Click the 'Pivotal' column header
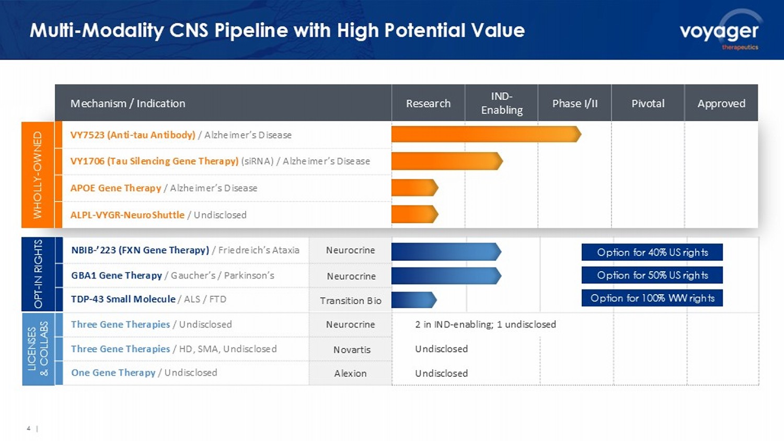This screenshot has height=441, width=784. (648, 103)
